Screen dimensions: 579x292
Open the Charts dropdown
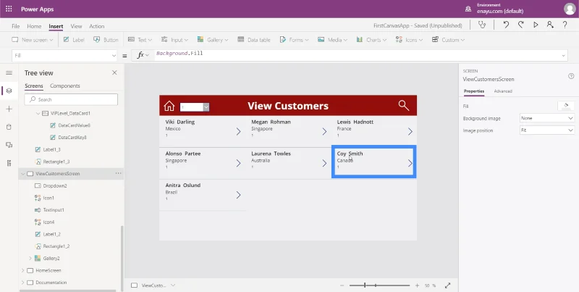(371, 40)
